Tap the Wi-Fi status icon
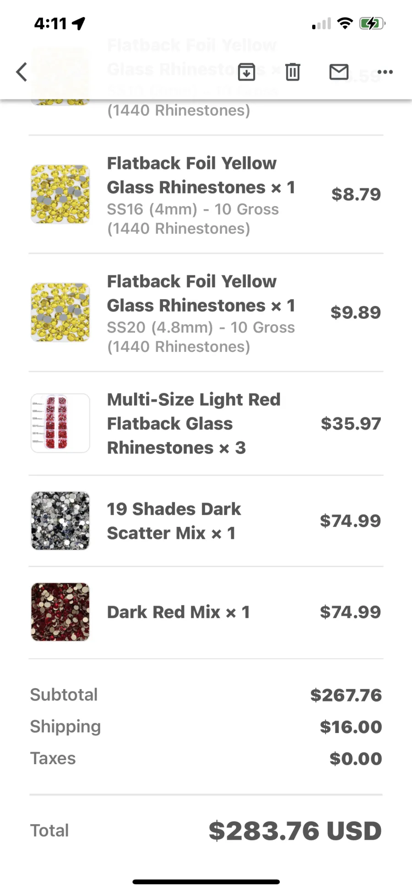This screenshot has width=412, height=892. pyautogui.click(x=345, y=23)
